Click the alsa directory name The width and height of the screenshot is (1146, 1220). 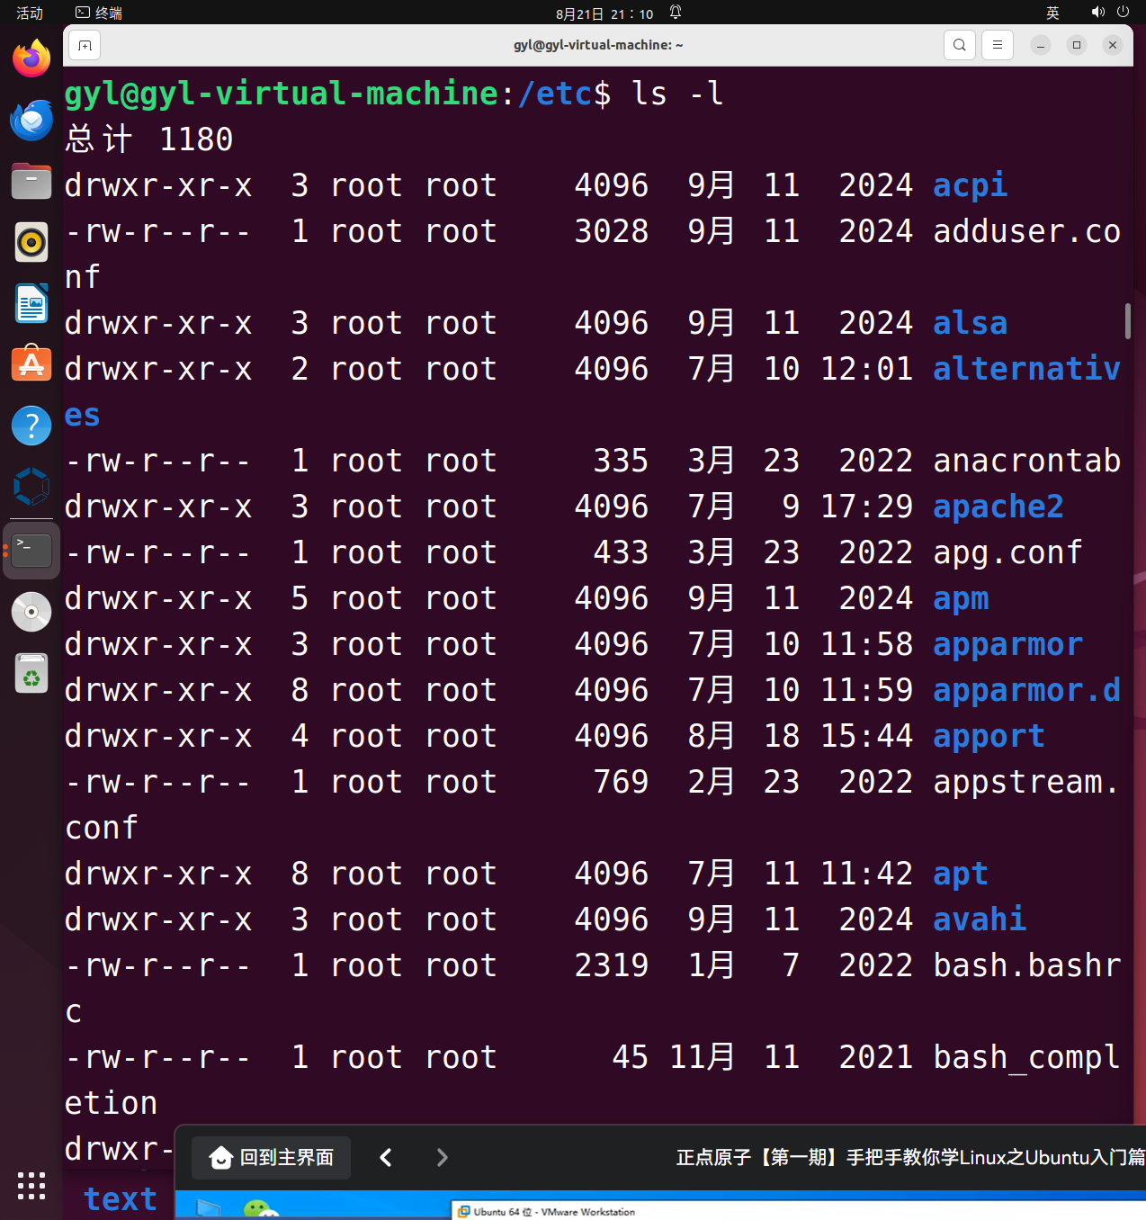970,323
